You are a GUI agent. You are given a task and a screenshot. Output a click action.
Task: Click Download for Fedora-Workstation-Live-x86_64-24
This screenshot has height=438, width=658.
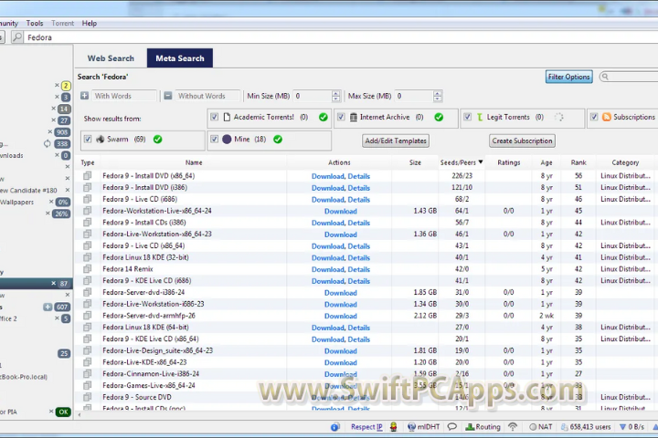pos(340,212)
